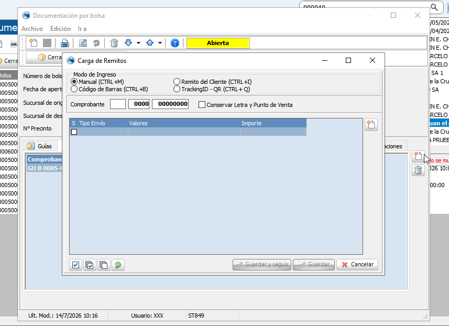The width and height of the screenshot is (449, 326).
Task: Open the Ir a menu
Action: point(82,29)
